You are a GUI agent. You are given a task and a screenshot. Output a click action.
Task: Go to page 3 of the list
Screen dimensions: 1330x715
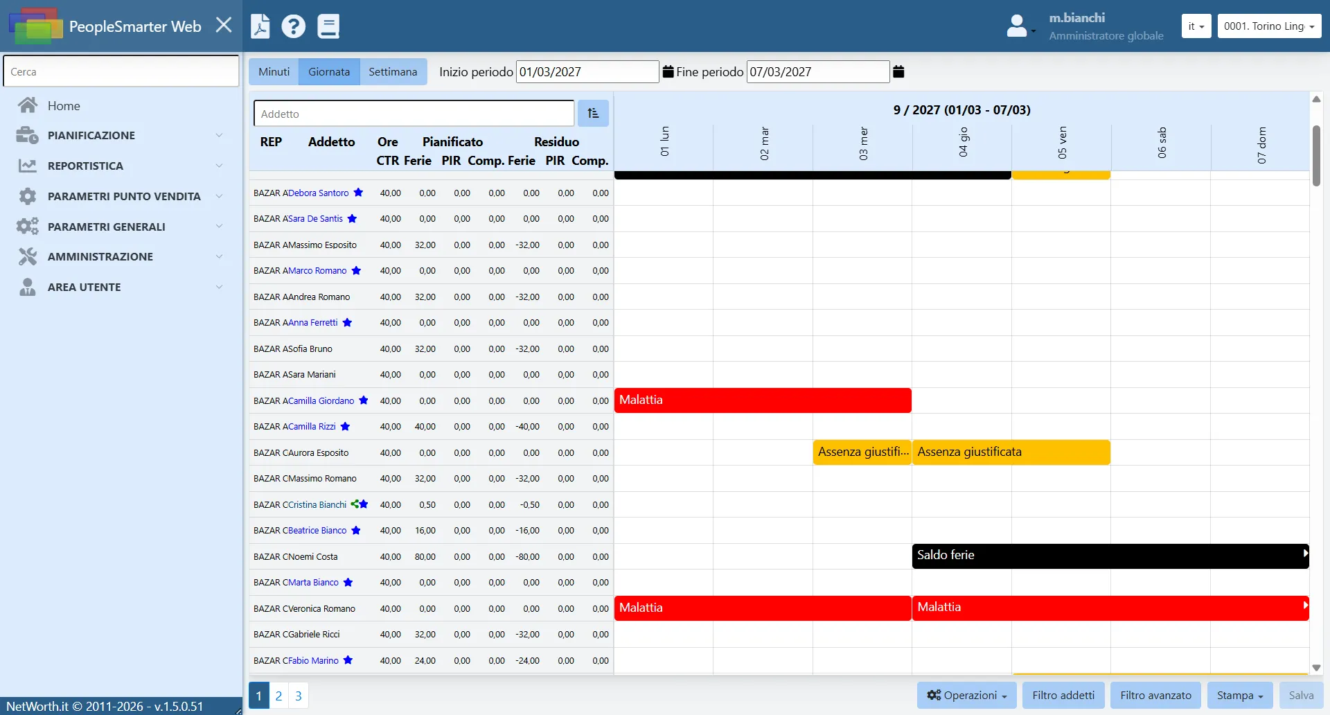[x=299, y=696]
